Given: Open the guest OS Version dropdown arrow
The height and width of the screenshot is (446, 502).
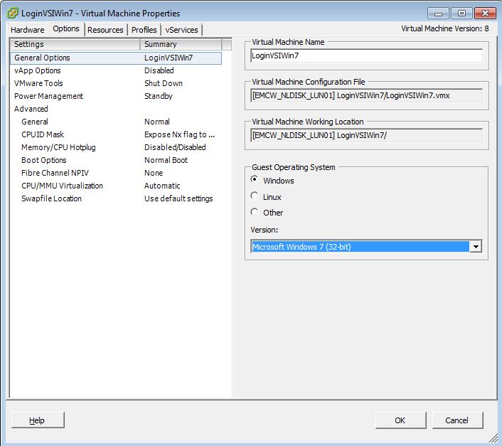Looking at the screenshot, I should pos(476,247).
